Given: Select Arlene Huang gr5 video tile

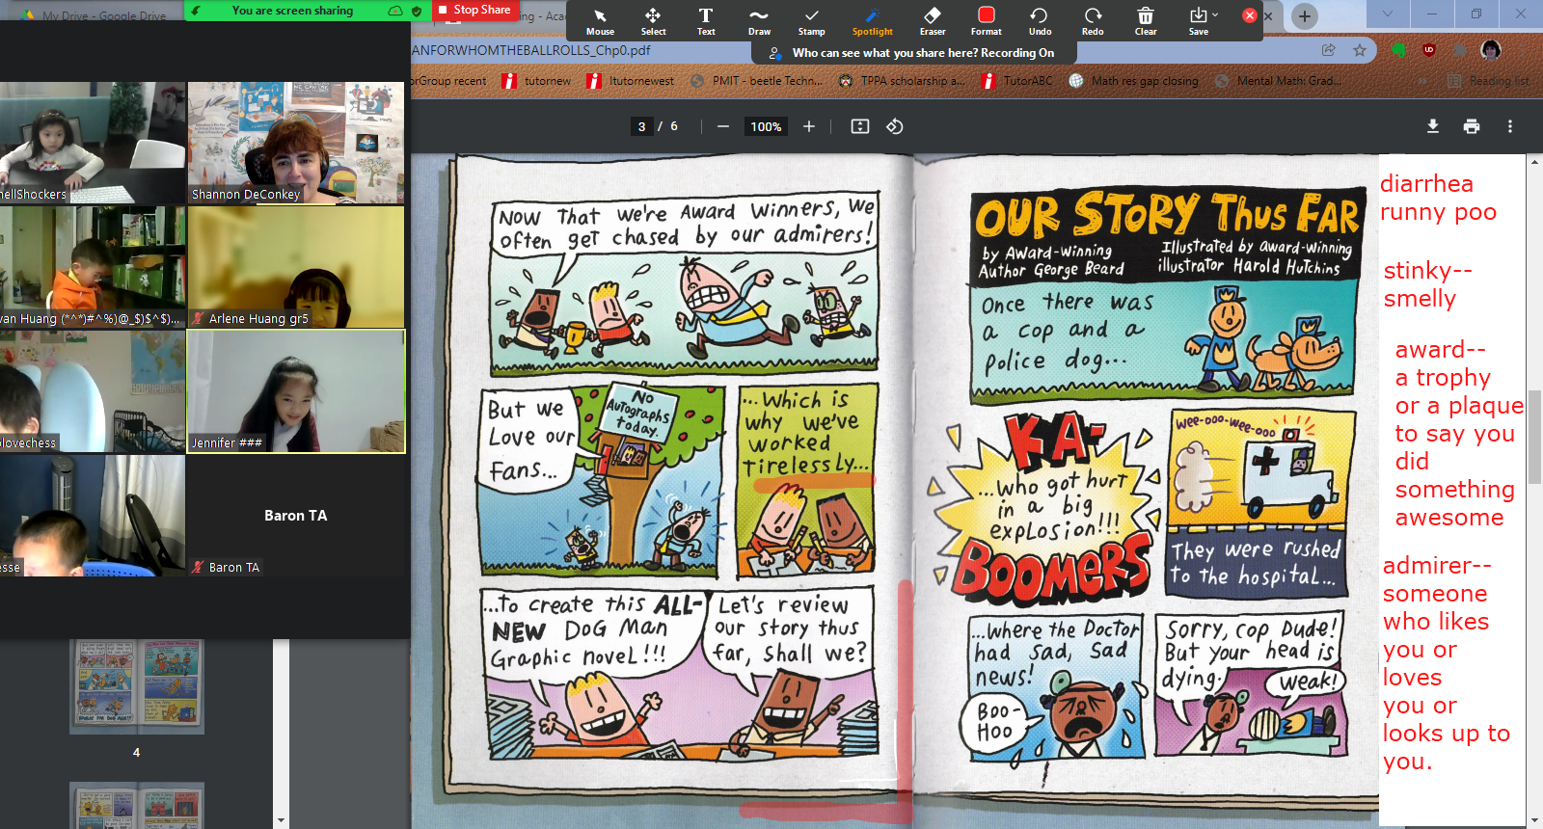Looking at the screenshot, I should [296, 267].
